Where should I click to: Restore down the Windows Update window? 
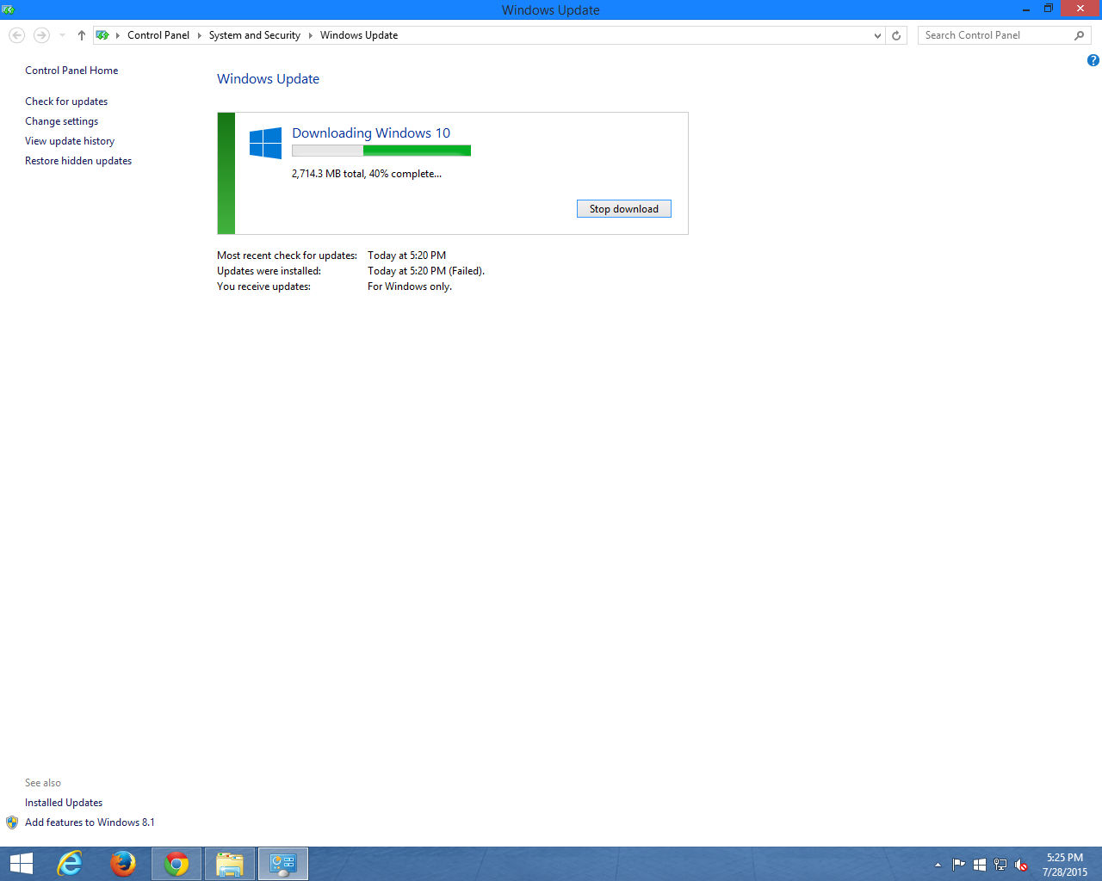point(1049,9)
